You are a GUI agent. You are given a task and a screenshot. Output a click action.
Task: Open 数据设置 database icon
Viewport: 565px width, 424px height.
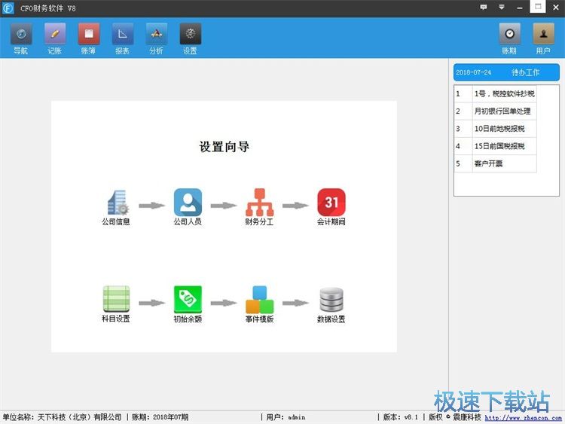(331, 304)
